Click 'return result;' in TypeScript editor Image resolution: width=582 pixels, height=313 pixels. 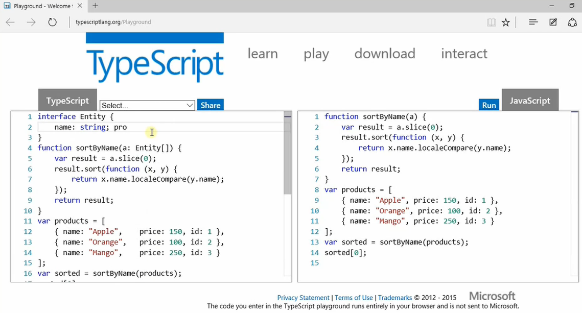[x=84, y=200]
